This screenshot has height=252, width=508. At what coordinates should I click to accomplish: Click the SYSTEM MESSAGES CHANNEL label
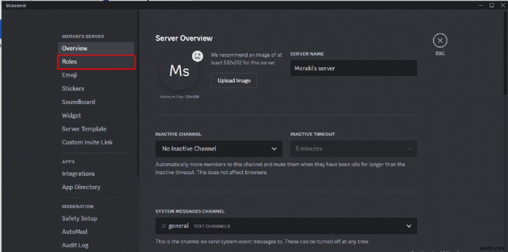tap(190, 211)
